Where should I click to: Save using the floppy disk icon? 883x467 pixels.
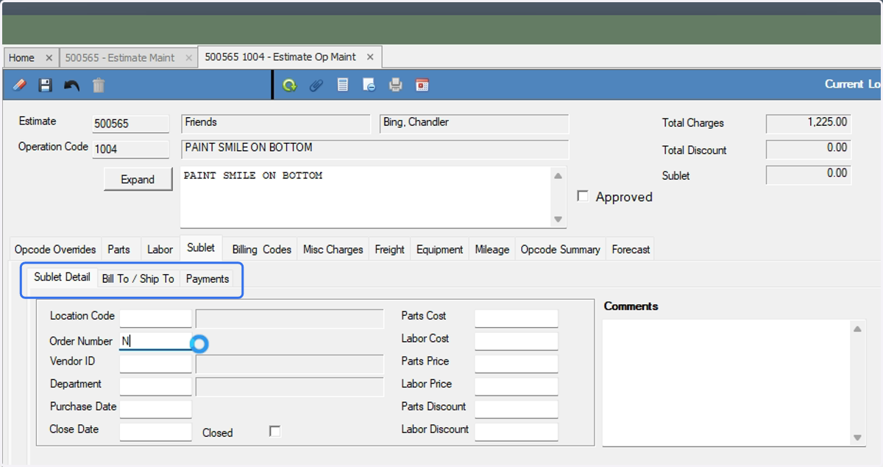(46, 85)
